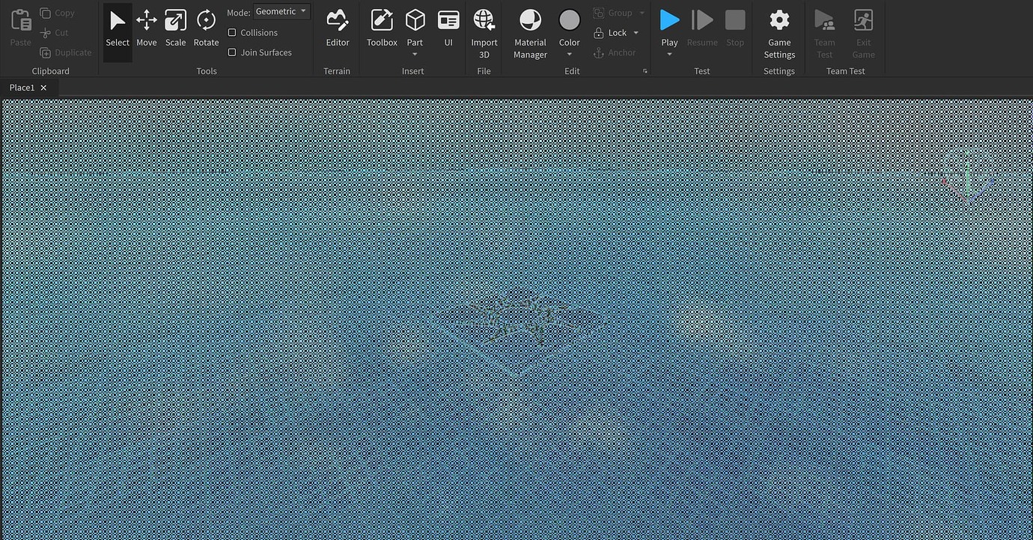Click the Color circle icon
Image resolution: width=1033 pixels, height=540 pixels.
570,20
